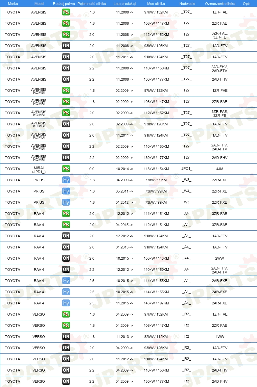Viewport: 257px width, 387px height.
Task: Click the Rodzaj paliwa column header
Action: click(64, 4)
